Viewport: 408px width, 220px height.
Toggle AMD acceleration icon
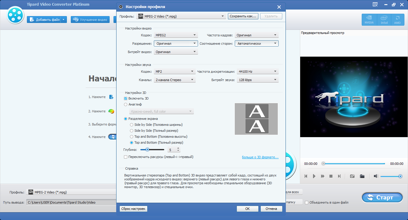pos(397,20)
